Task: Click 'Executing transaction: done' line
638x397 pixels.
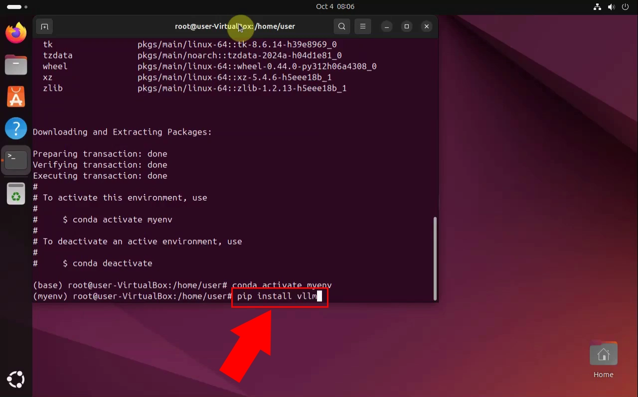Action: pos(100,176)
